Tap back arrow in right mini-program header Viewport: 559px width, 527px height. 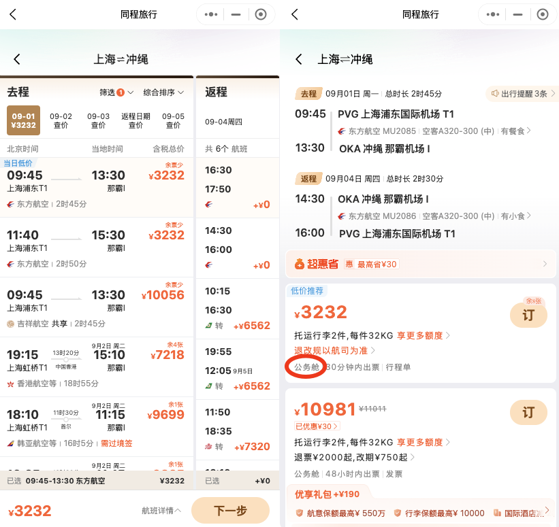click(294, 14)
